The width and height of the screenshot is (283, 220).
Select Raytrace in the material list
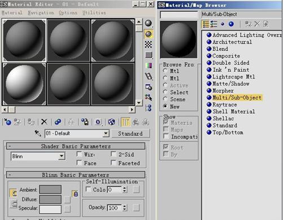[x=225, y=105]
